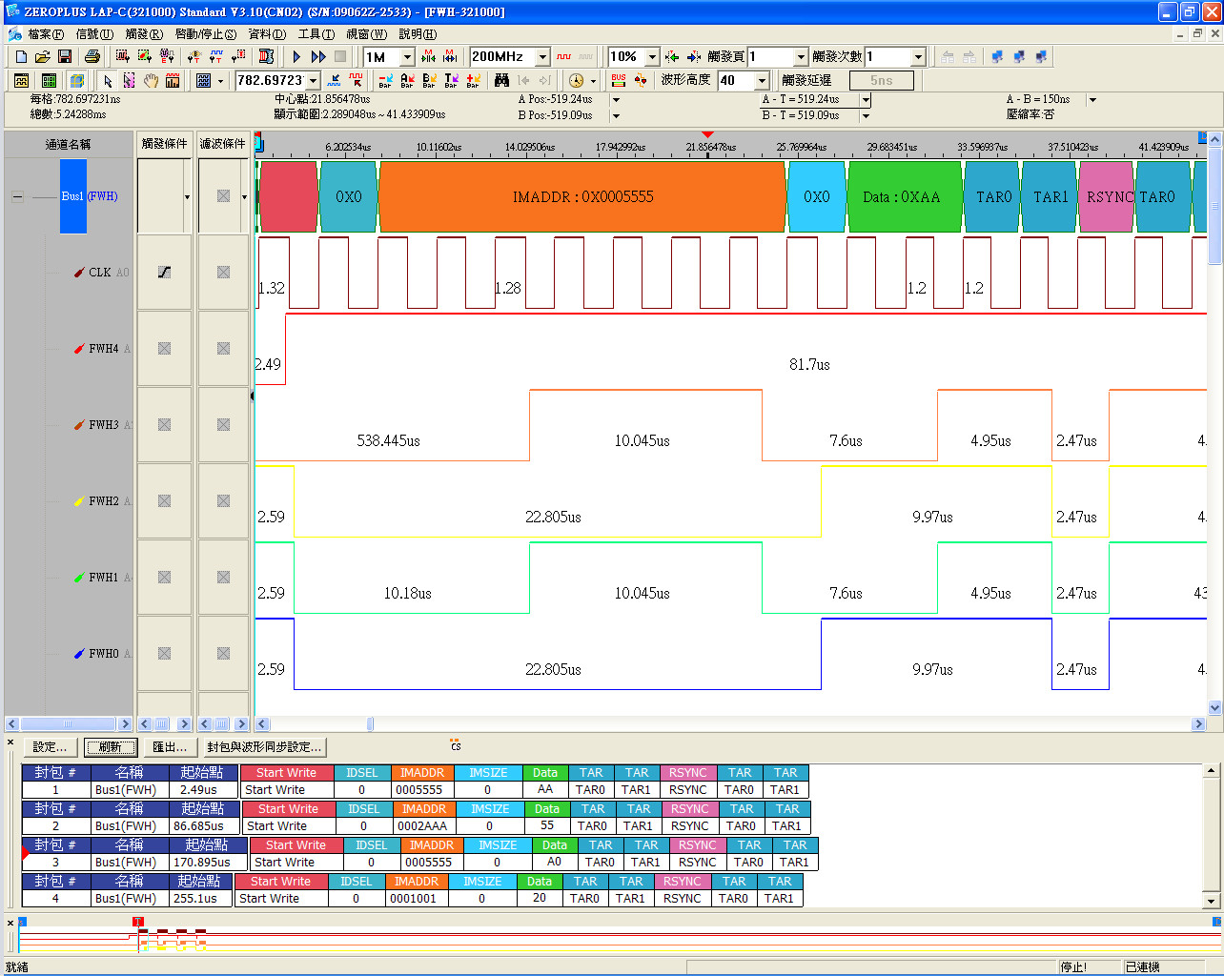Start repetitive run with the double-arrow icon
This screenshot has height=976, width=1224.
[x=318, y=57]
